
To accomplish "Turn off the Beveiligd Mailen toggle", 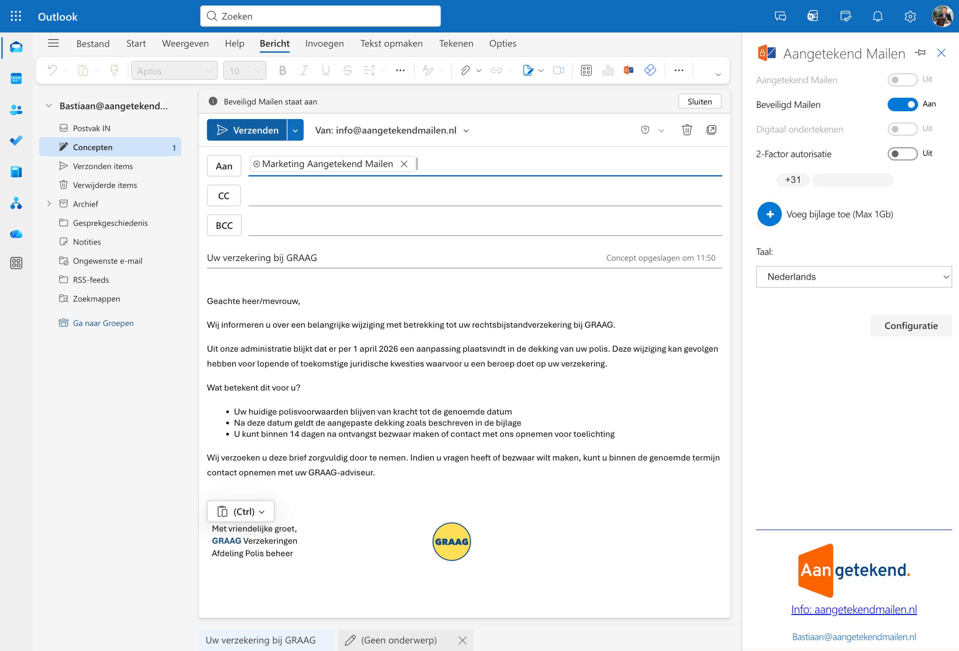I will tap(902, 105).
